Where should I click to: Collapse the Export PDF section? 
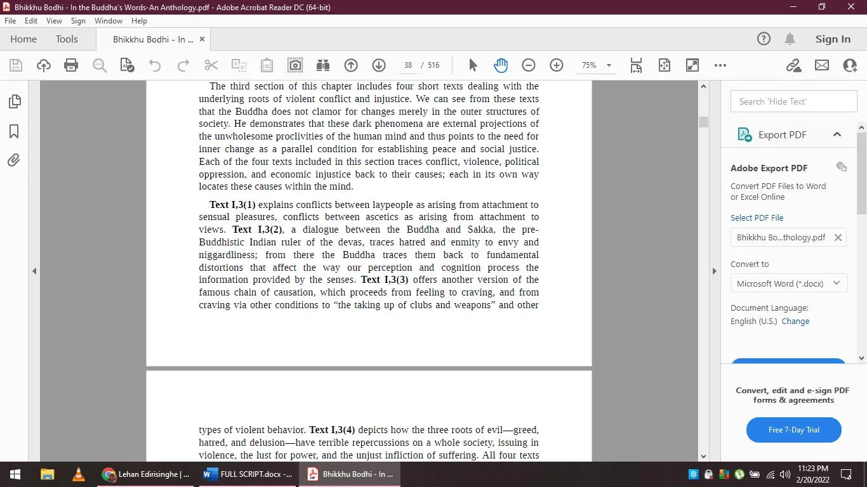pyautogui.click(x=837, y=134)
